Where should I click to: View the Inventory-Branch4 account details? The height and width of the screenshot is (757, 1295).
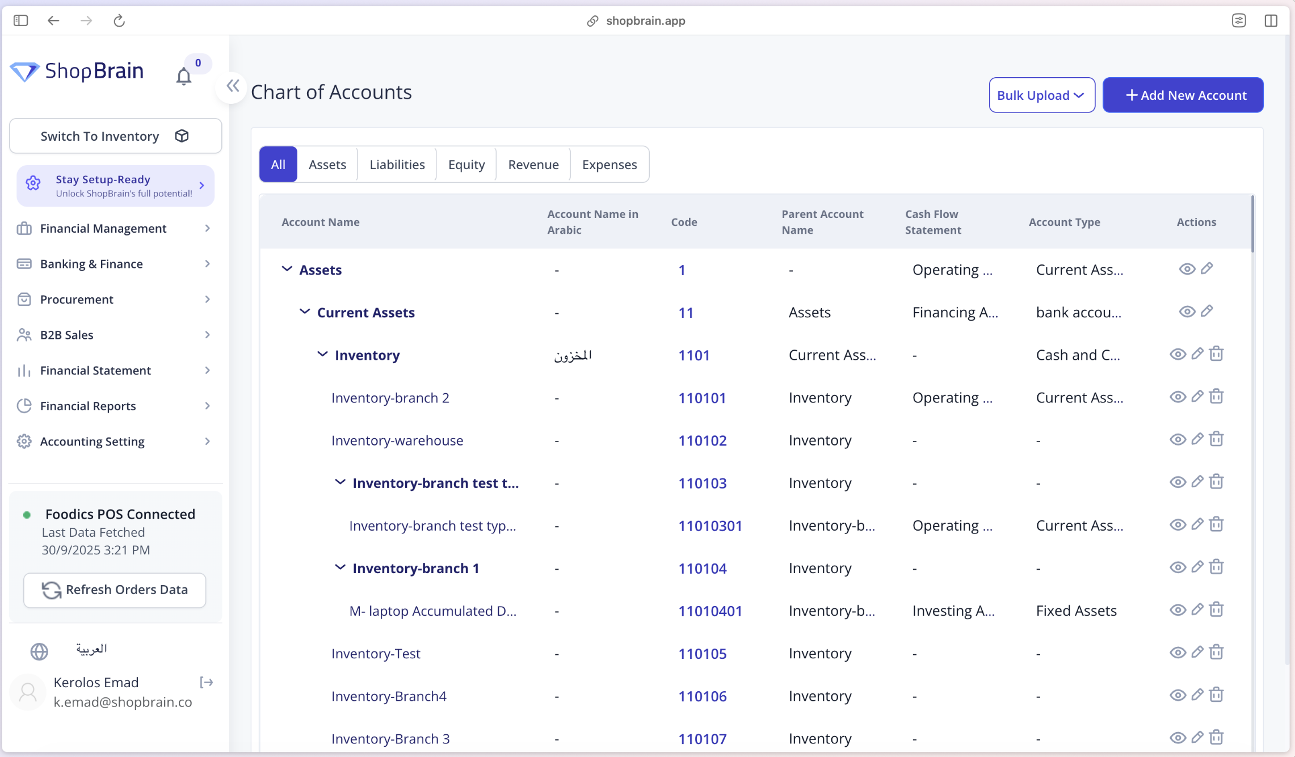point(1178,695)
